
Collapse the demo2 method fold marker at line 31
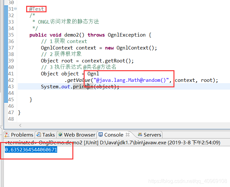(x=16, y=9)
